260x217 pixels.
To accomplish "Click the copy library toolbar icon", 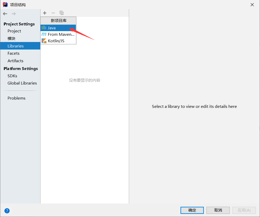I will (x=62, y=13).
